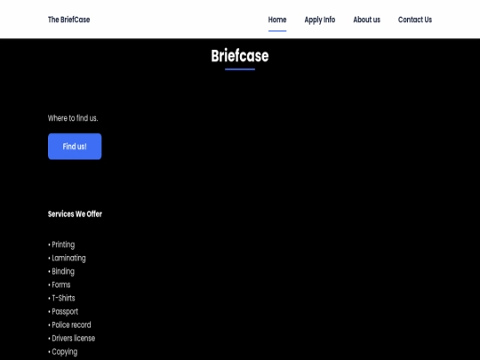This screenshot has height=360, width=480.
Task: Select the Drivers license list item
Action: (x=72, y=339)
